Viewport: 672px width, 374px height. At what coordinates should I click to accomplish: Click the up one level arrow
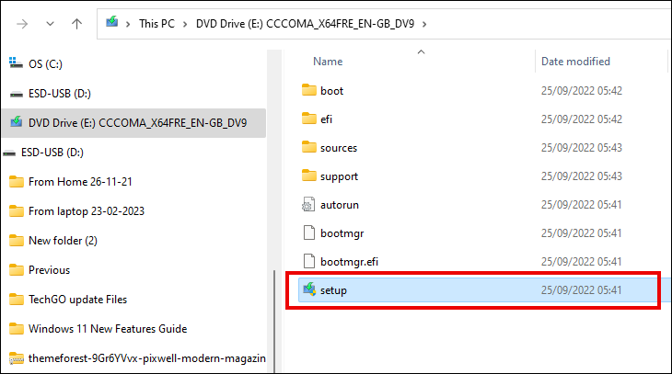[x=76, y=21]
